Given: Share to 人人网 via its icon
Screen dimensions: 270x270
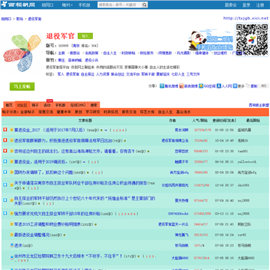Looking at the screenshot, I should (x=219, y=86).
